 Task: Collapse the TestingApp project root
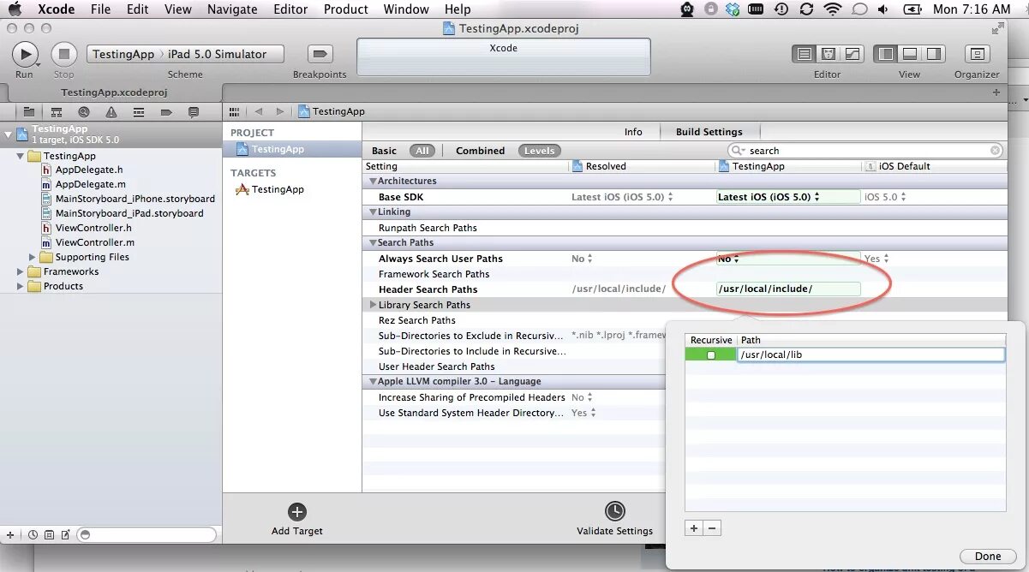9,134
